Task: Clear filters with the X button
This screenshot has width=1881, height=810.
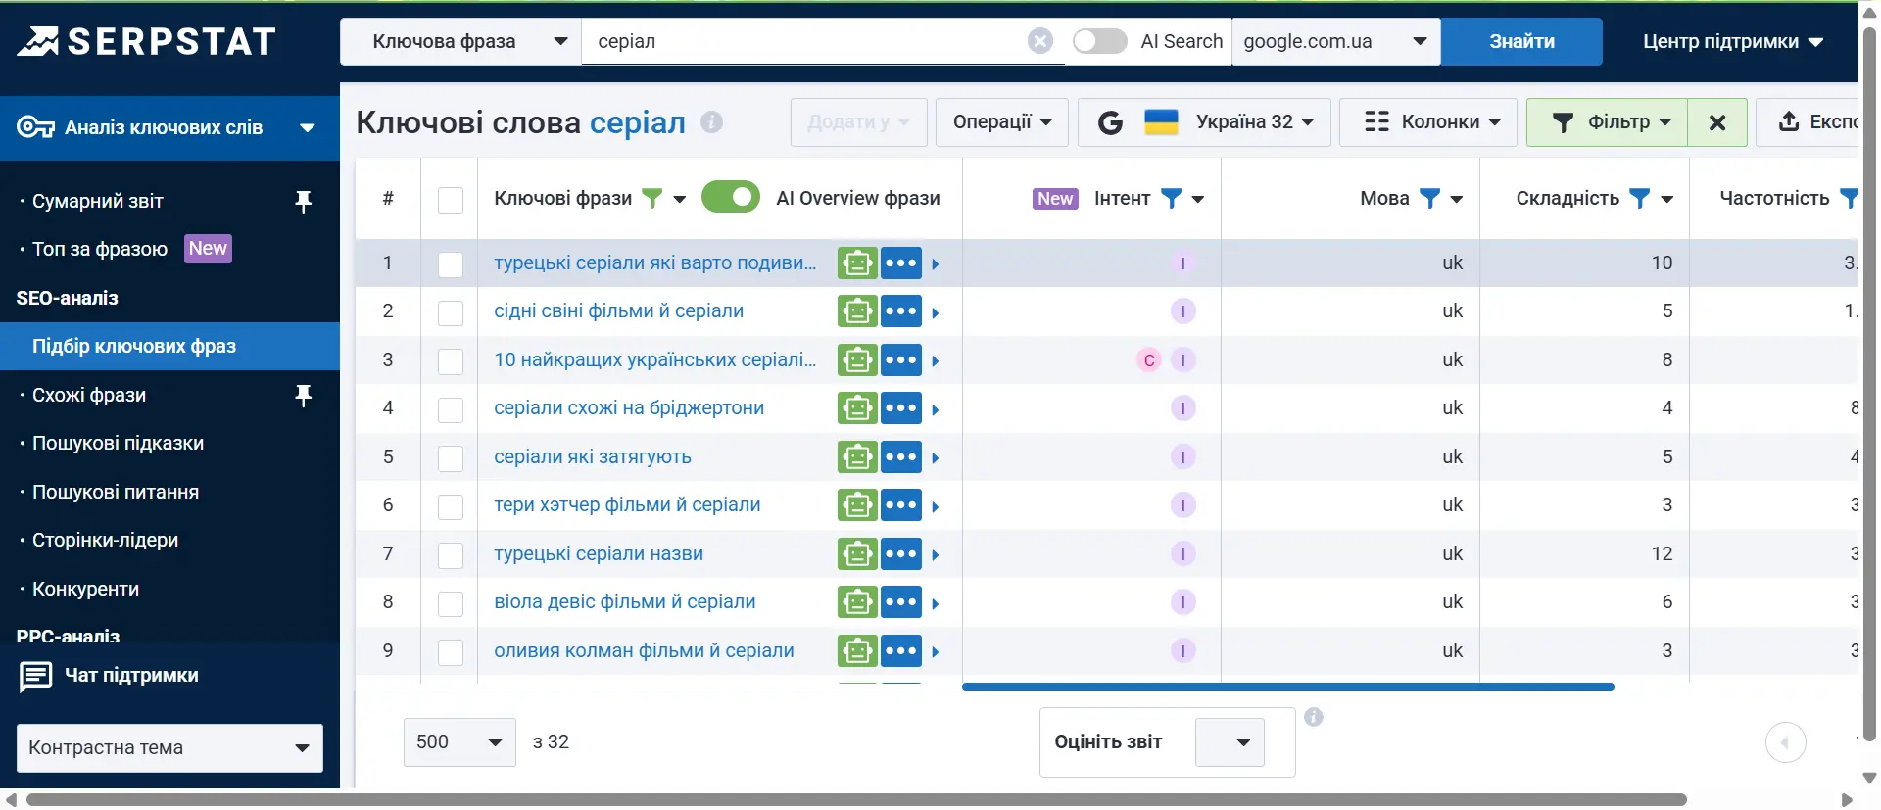Action: pyautogui.click(x=1716, y=122)
